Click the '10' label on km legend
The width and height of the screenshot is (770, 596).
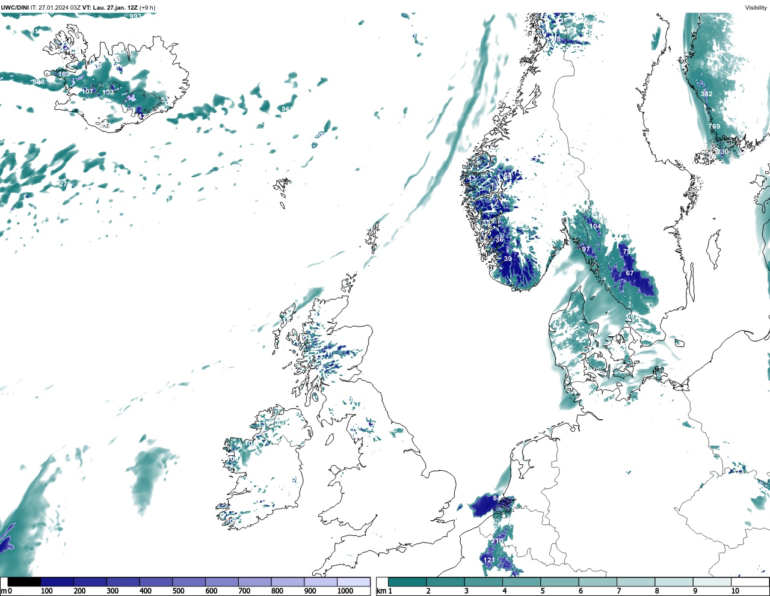point(735,591)
